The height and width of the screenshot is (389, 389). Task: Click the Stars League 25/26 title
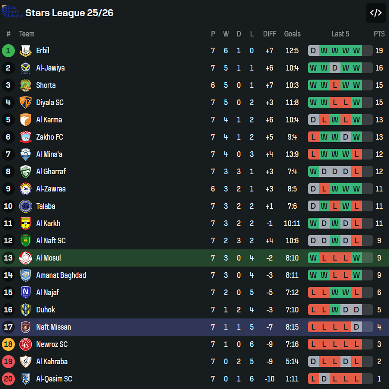(x=69, y=13)
